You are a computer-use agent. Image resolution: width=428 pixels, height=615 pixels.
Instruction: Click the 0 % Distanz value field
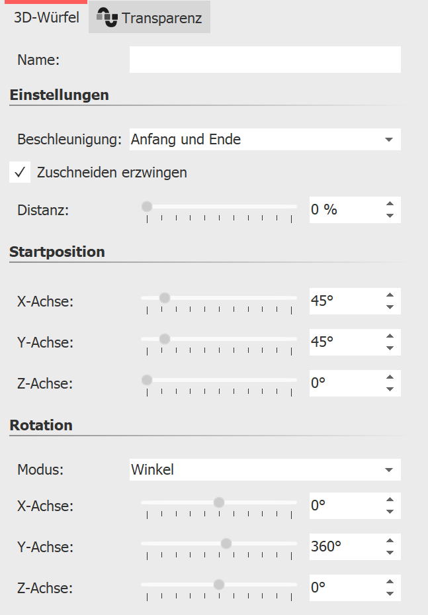tap(337, 209)
